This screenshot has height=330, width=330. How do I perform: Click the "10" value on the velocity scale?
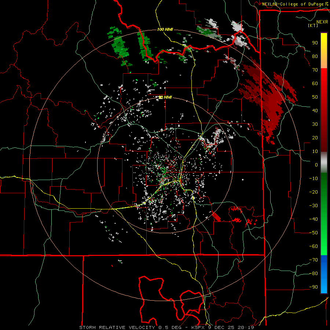click(315, 151)
